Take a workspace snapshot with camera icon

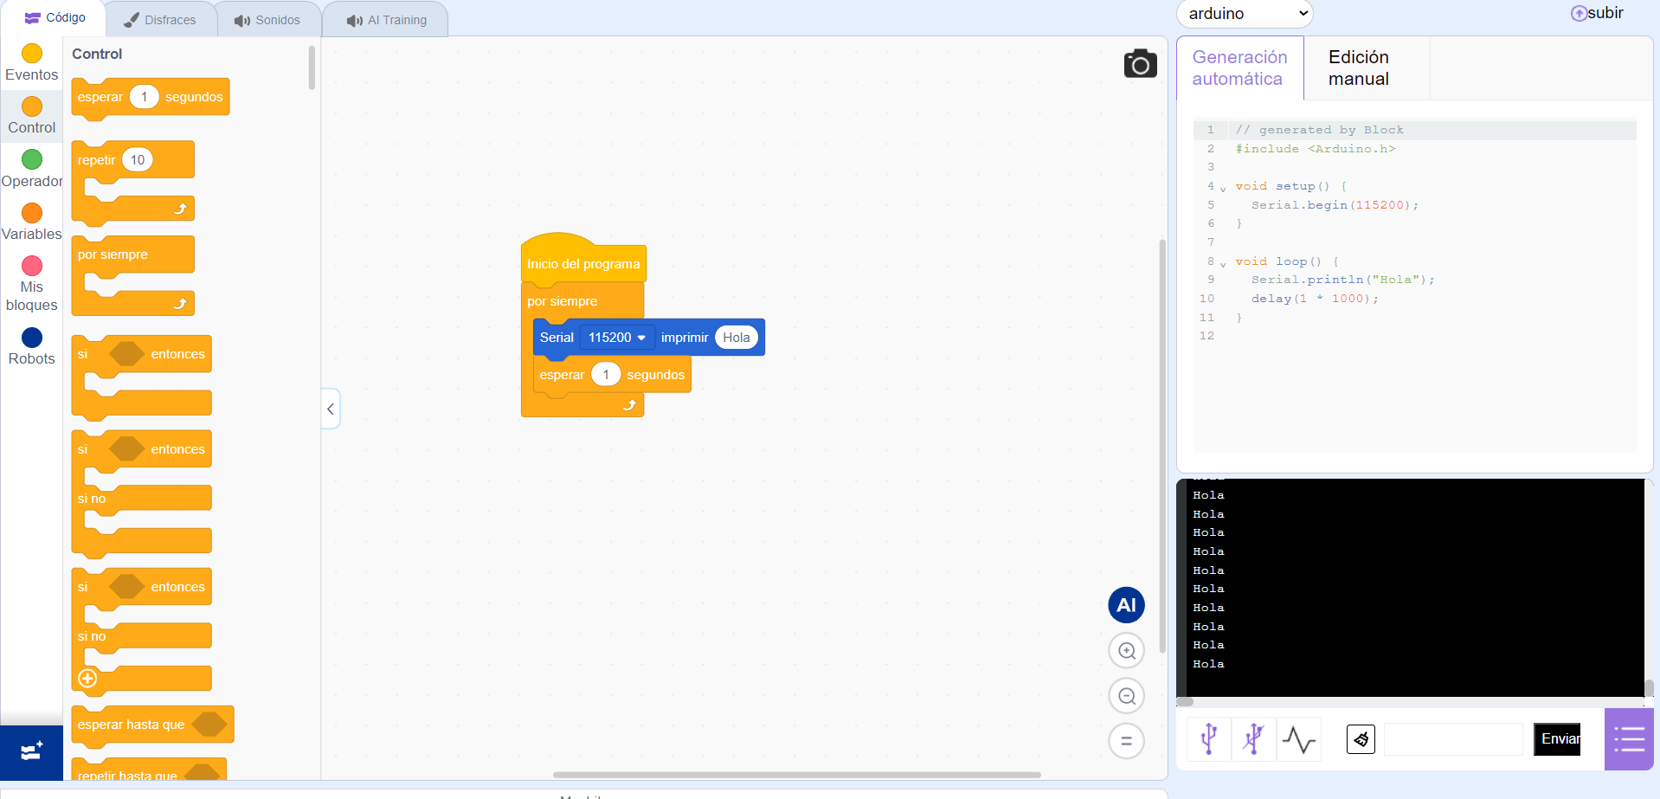(1140, 64)
